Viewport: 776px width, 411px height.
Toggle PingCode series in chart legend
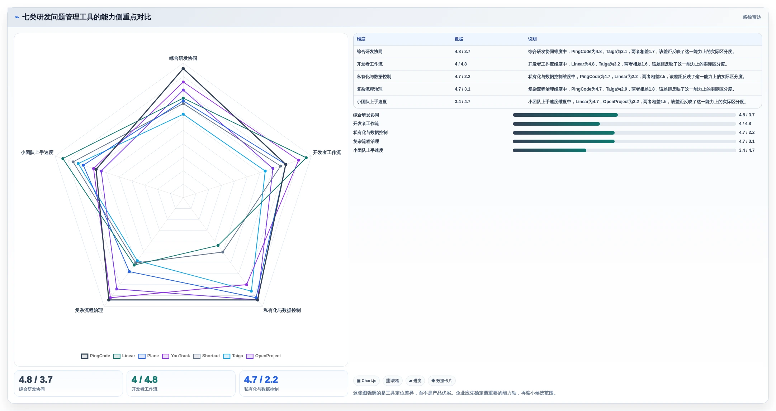click(x=95, y=356)
